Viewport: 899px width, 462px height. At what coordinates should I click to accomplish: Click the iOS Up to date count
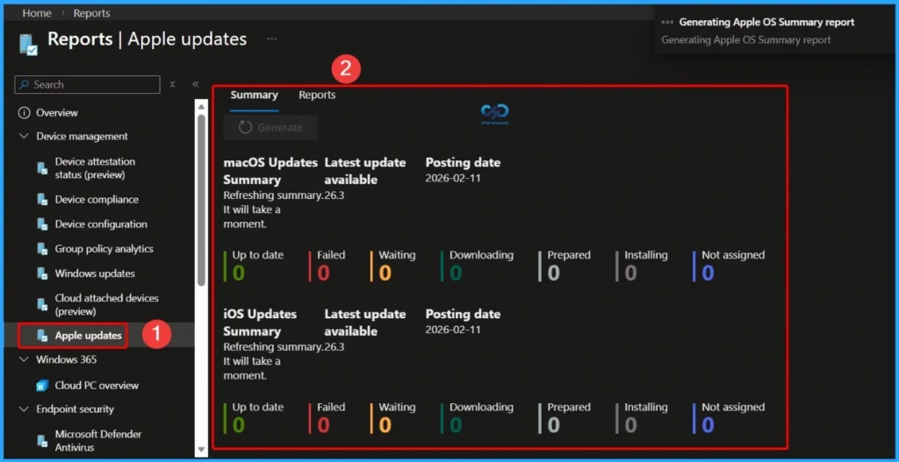pyautogui.click(x=239, y=425)
